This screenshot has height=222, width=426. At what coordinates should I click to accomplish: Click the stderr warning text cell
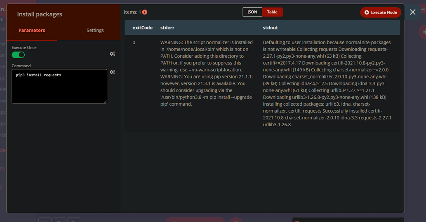pyautogui.click(x=207, y=73)
